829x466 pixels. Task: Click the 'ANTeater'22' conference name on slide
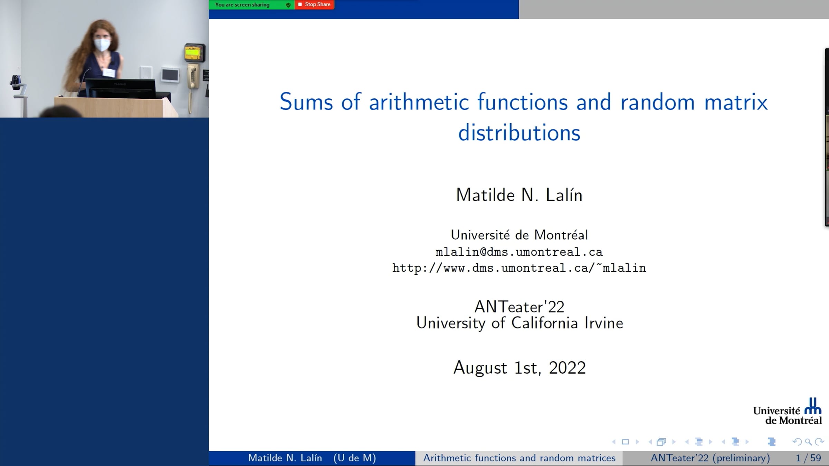click(520, 307)
